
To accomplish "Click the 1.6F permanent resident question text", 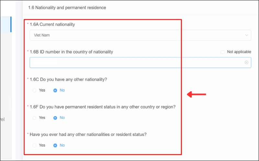I will click(102, 107).
